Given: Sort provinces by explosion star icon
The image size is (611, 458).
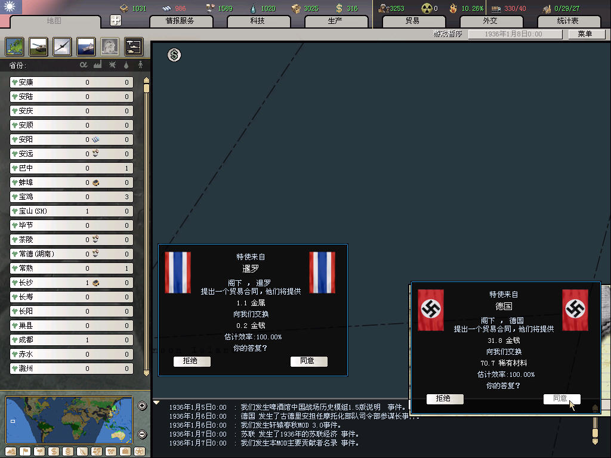Looking at the screenshot, I should click(x=112, y=64).
